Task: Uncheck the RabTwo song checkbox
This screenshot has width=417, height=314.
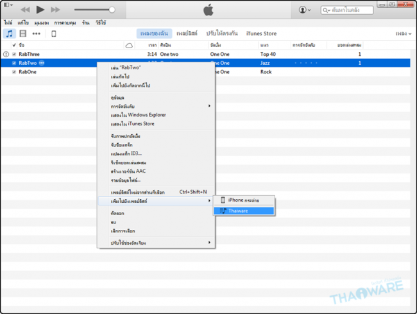Action: tap(14, 63)
